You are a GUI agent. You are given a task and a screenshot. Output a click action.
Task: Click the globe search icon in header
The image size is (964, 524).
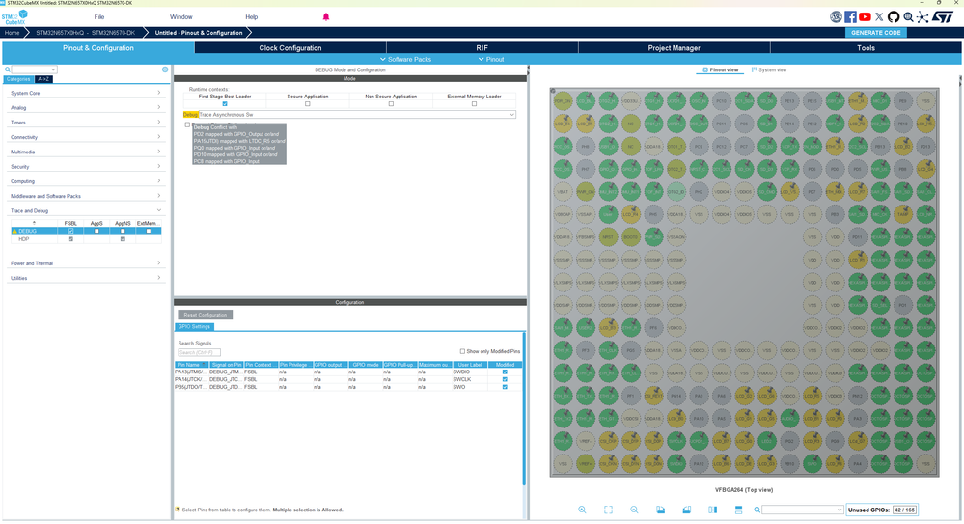(x=908, y=17)
